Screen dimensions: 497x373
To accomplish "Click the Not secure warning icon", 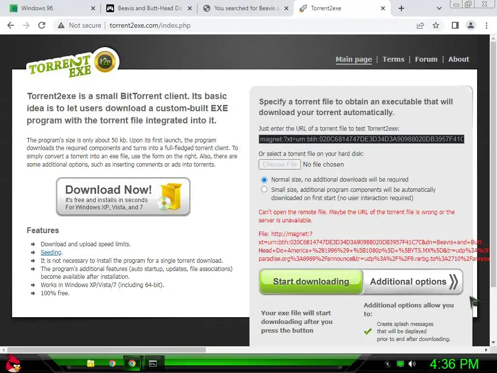I will tap(61, 25).
